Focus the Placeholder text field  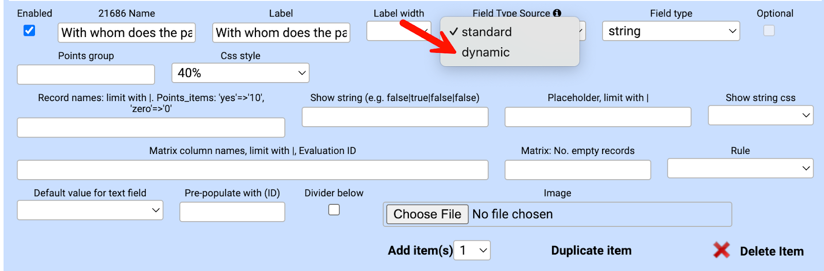tap(597, 117)
